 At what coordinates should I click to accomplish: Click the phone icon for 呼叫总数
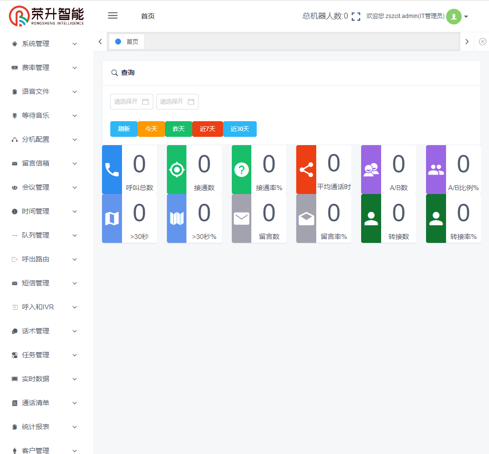[112, 170]
